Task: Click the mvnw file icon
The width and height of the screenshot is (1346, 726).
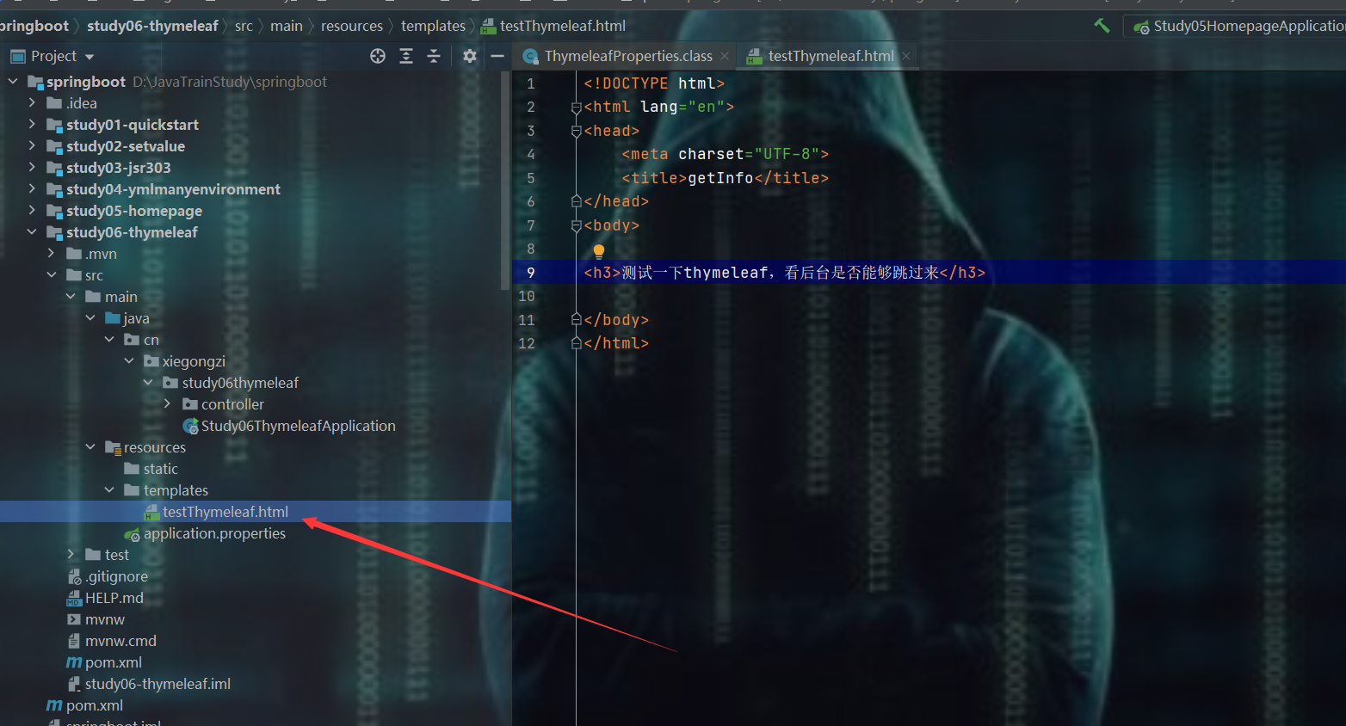Action: point(75,619)
